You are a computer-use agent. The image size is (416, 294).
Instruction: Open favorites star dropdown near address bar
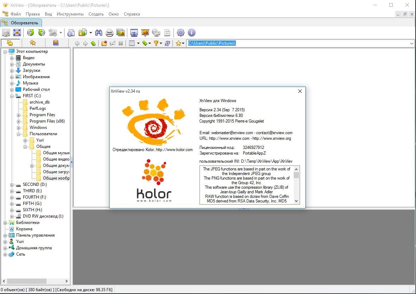[183, 43]
